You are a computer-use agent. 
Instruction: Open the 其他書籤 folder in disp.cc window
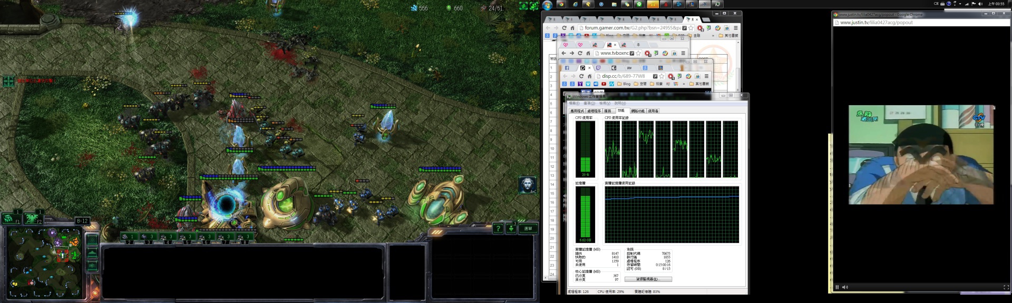[x=699, y=84]
